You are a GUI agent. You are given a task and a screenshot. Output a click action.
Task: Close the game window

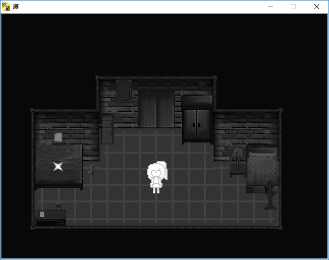click(317, 7)
